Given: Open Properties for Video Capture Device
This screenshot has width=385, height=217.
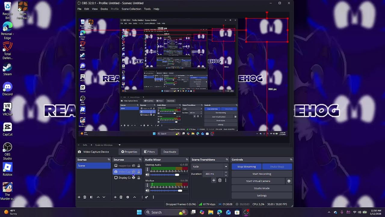Looking at the screenshot, I should tap(129, 152).
